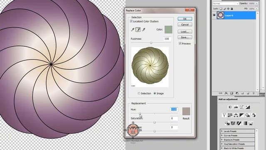
Task: Click the Lightness value field
Action: [x=174, y=127]
